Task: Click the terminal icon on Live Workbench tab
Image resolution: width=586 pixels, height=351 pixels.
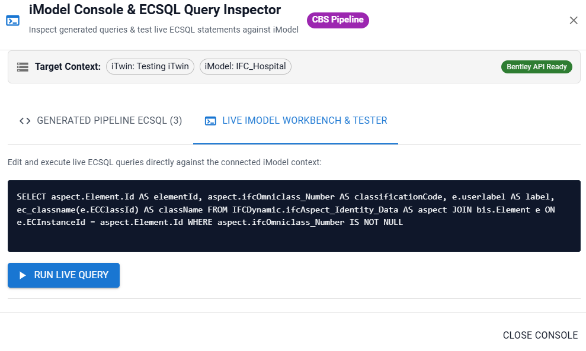Action: [210, 121]
